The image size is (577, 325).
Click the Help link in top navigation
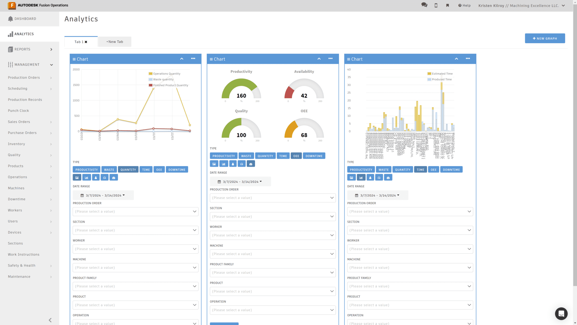pyautogui.click(x=465, y=6)
